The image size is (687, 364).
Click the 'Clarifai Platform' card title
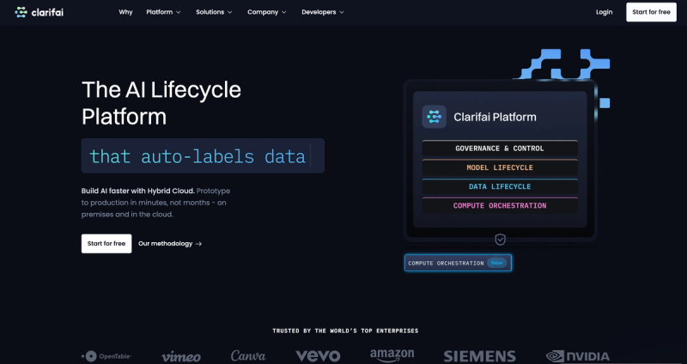[495, 117]
